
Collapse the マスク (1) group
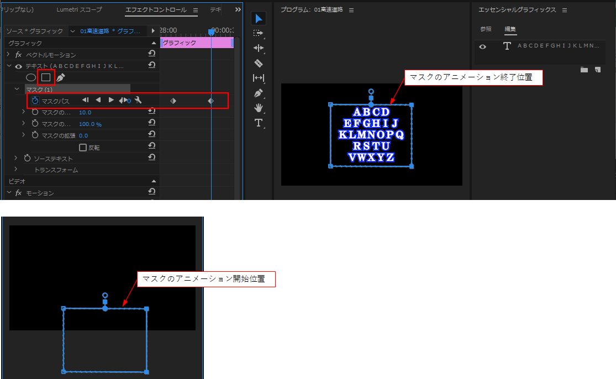16,88
